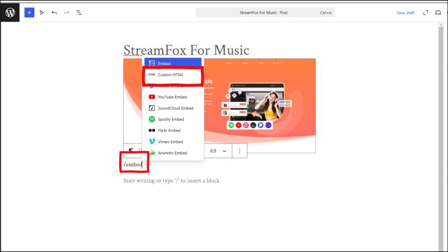Click in the /embed paragraph block

coord(133,165)
